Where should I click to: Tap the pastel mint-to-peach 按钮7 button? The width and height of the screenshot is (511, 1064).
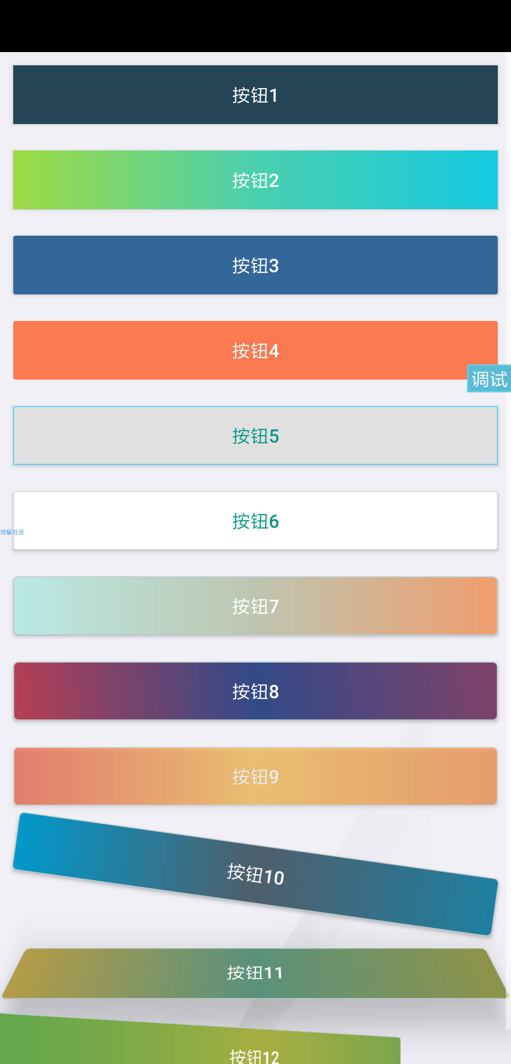[x=255, y=606]
